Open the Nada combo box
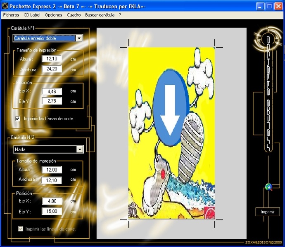Viewport: 285px width, 247px height. tap(48, 149)
